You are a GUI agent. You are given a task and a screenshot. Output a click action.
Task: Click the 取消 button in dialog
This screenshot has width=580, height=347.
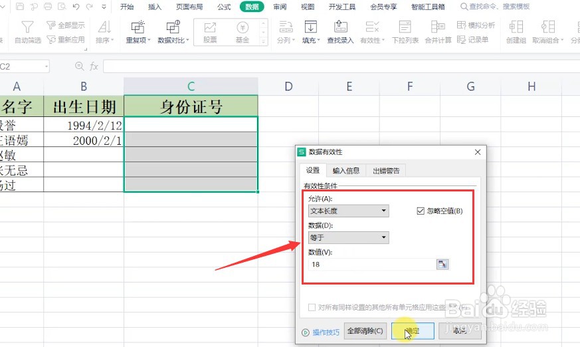click(x=460, y=331)
